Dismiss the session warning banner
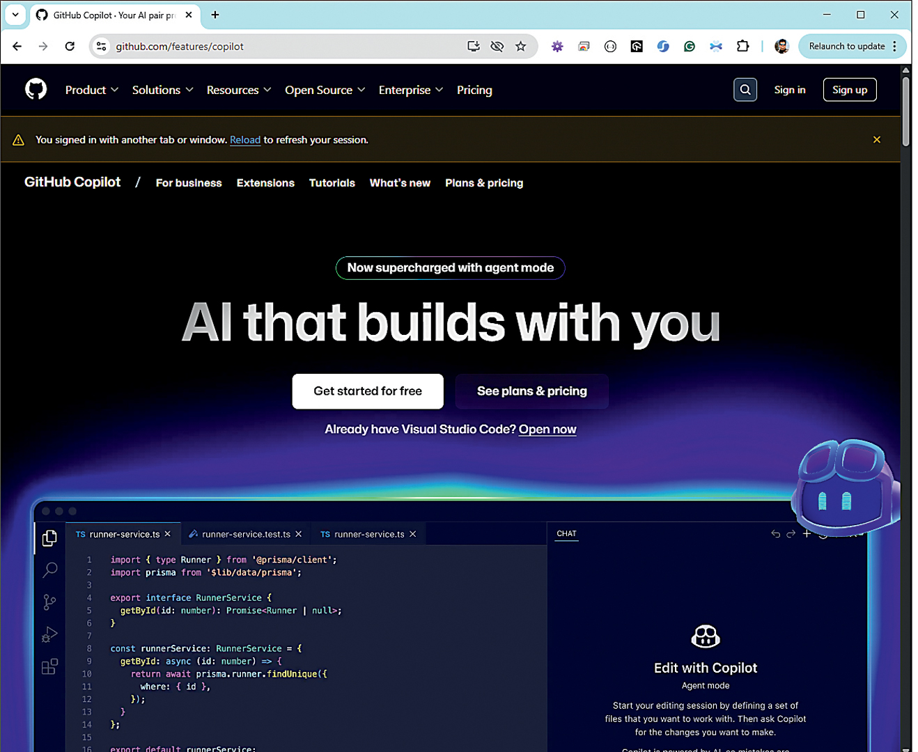918x752 pixels. [x=876, y=140]
